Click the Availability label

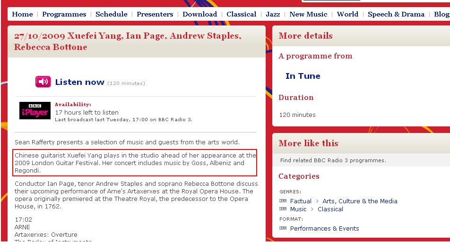click(73, 105)
